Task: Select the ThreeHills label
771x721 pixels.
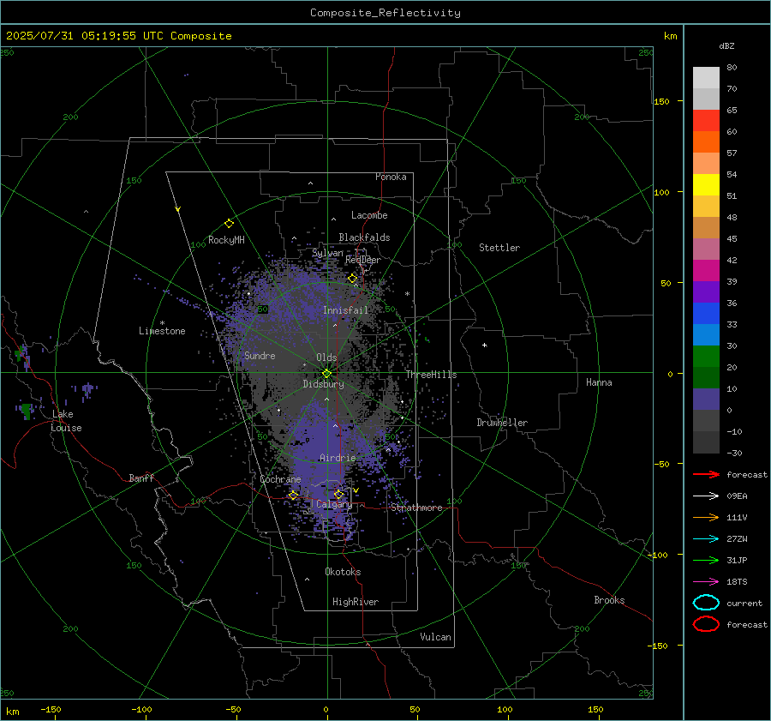Action: click(431, 375)
